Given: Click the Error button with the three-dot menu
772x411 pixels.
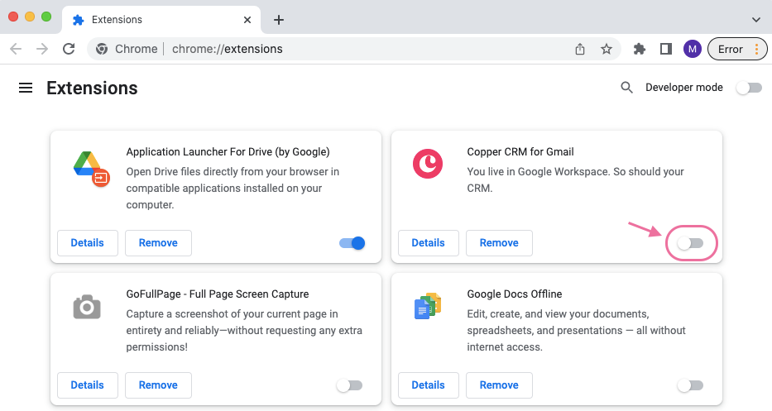Looking at the screenshot, I should [x=737, y=49].
